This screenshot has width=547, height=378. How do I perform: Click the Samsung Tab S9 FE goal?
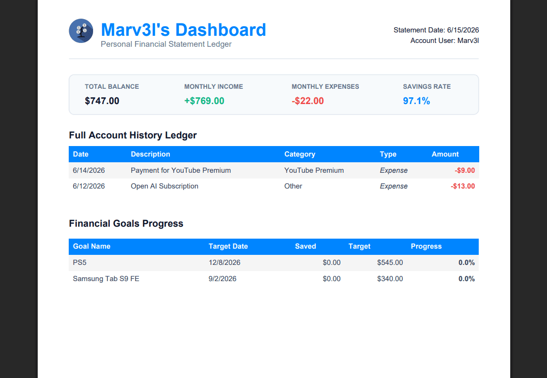tap(106, 279)
